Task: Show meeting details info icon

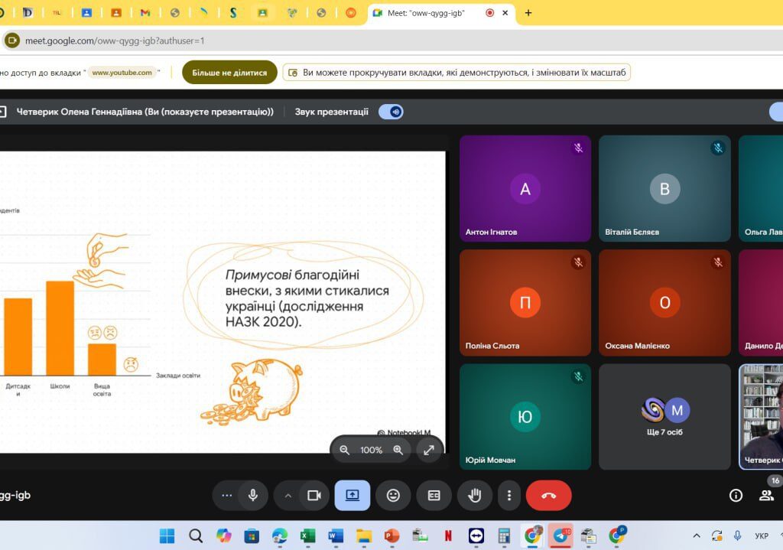Action: (x=736, y=495)
